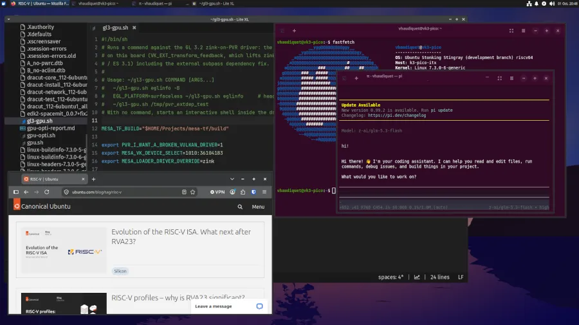This screenshot has height=325, width=579.
Task: Open Firefox list all tabs dropdown
Action: (232, 179)
